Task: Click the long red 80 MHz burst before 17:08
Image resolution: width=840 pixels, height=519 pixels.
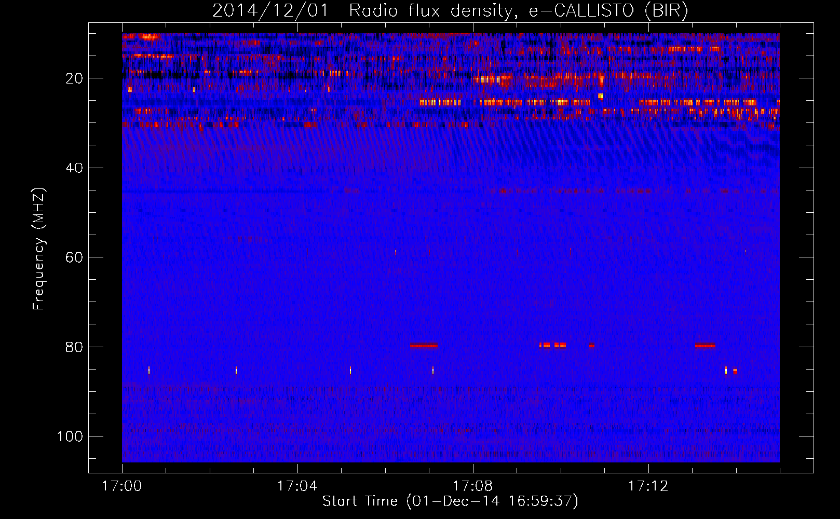Action: [424, 346]
